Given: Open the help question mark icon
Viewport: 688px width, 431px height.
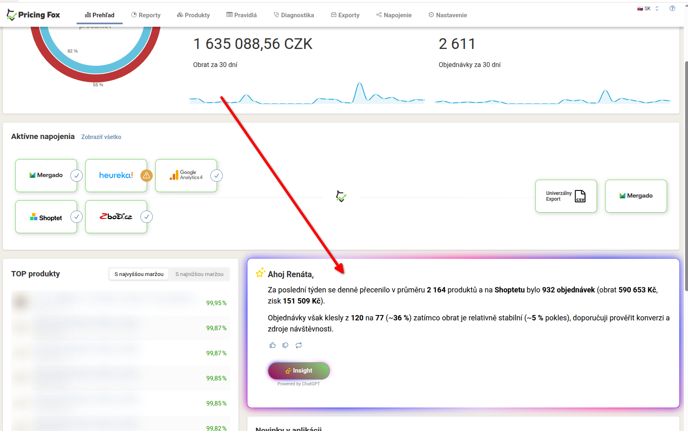Looking at the screenshot, I should tap(672, 8).
